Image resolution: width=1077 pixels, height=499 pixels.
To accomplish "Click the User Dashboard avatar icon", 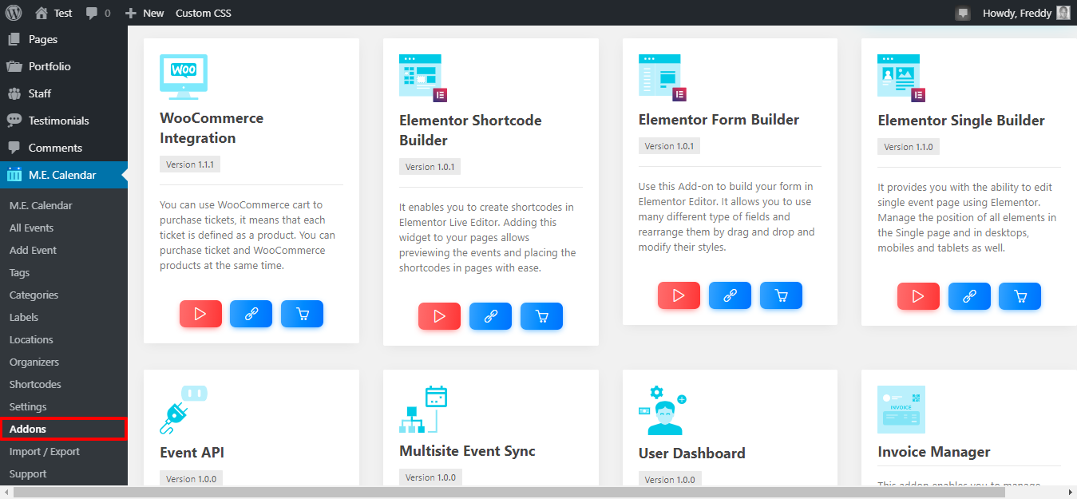I will click(x=663, y=410).
